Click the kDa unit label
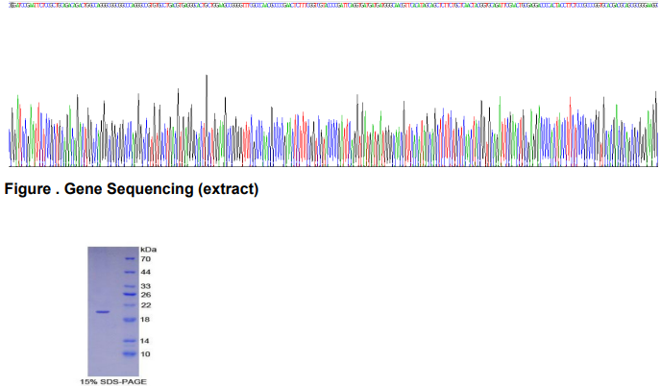Screen dimensions: 661x386 [x=148, y=250]
